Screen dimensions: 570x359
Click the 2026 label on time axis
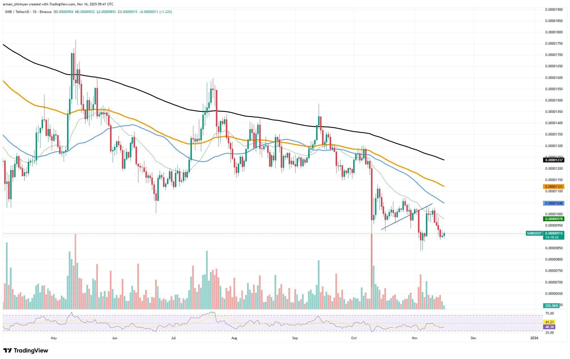tap(534, 338)
